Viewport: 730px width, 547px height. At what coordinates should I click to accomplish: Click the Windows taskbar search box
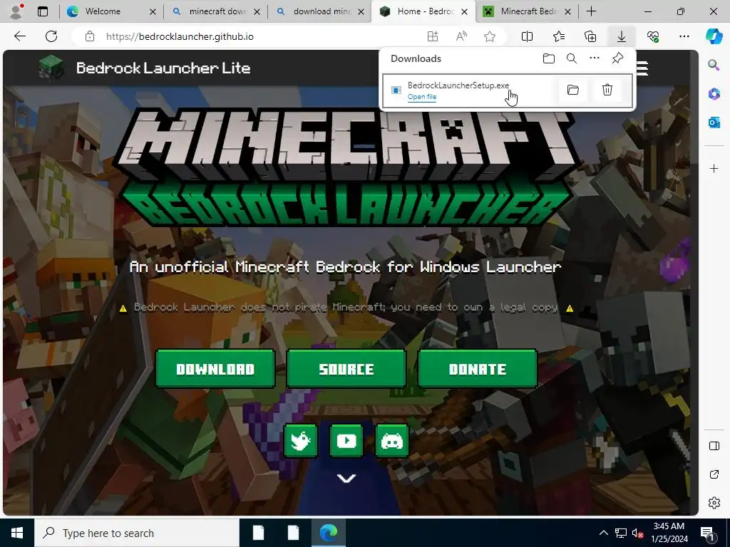click(x=136, y=533)
